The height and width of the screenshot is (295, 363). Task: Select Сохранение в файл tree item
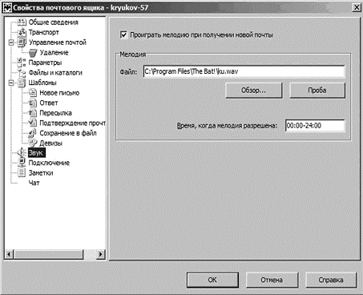click(68, 133)
